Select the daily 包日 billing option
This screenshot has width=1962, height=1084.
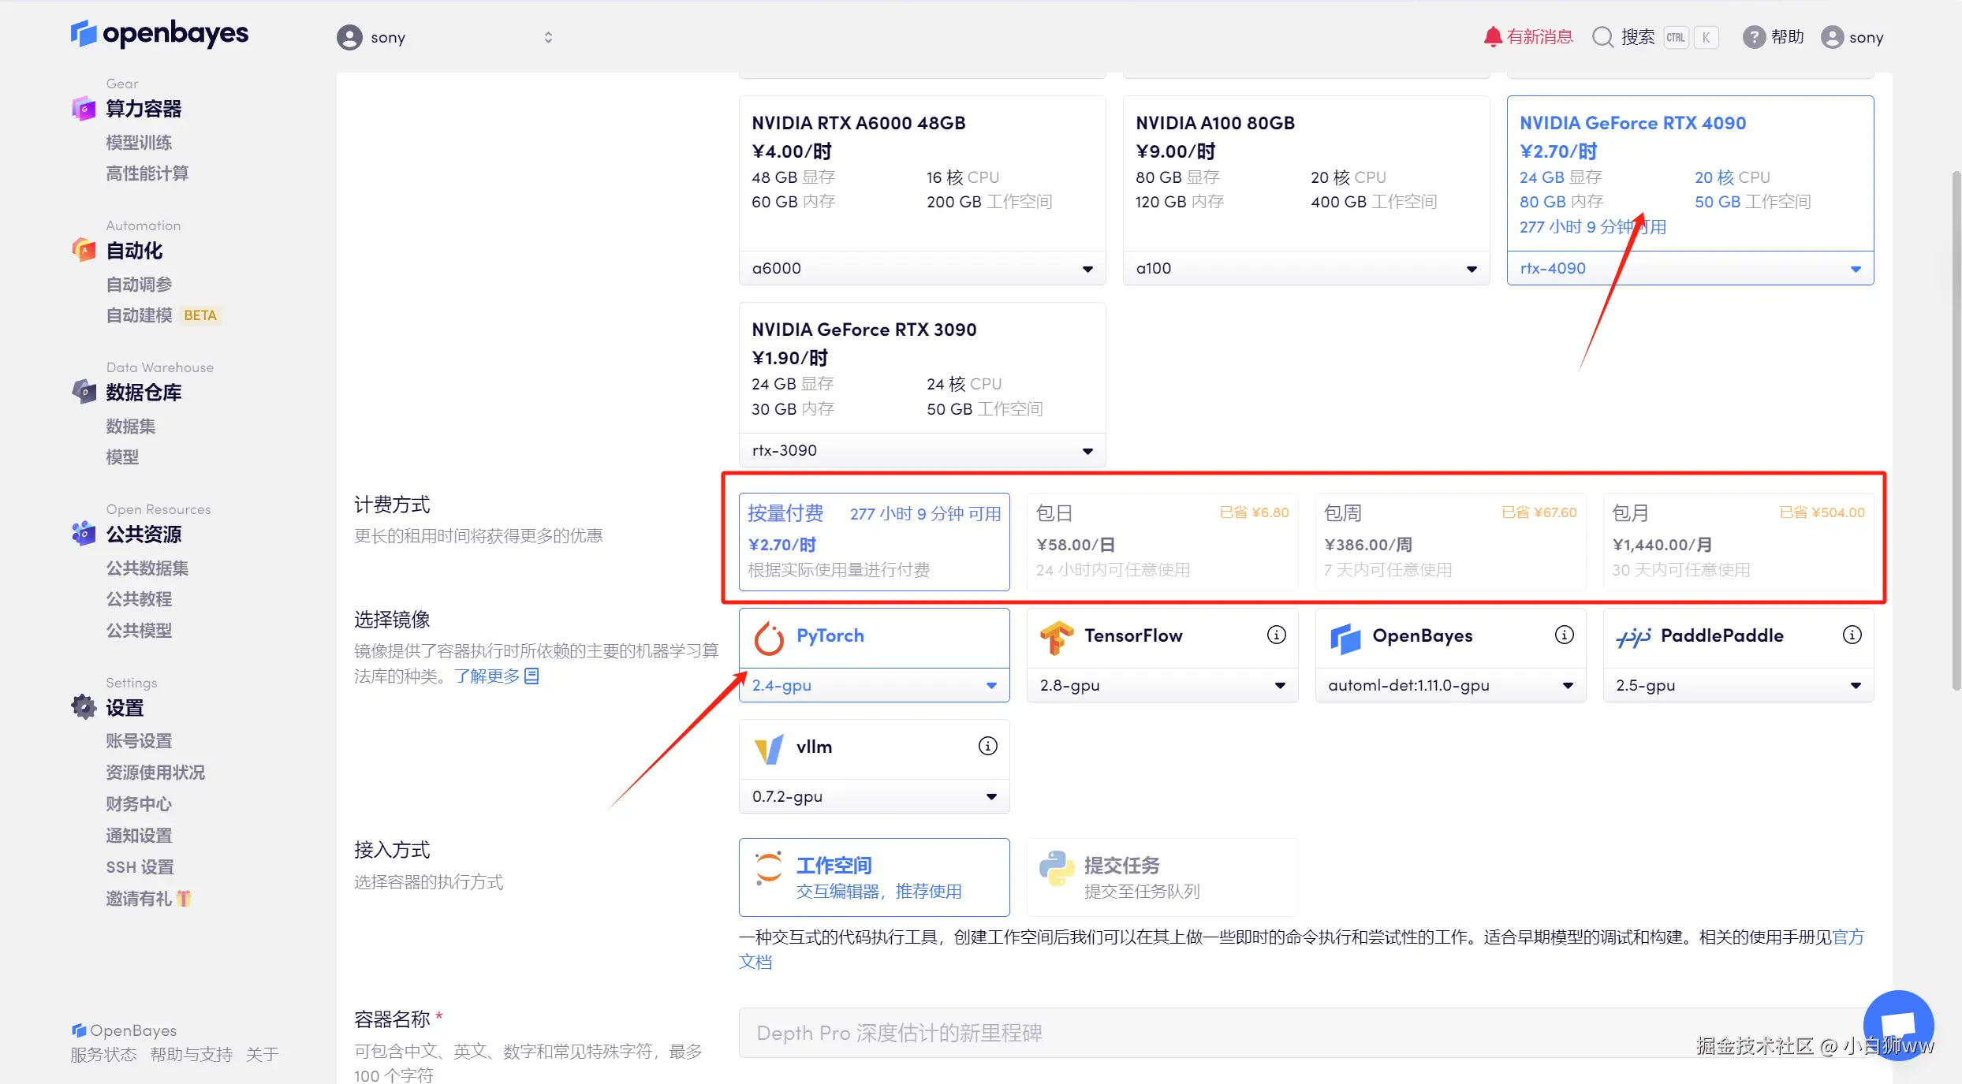[1162, 542]
